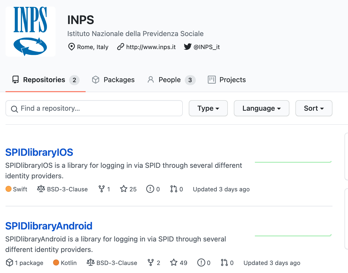Image resolution: width=348 pixels, height=273 pixels.
Task: Open the SPIDlibraryAndroid repository
Action: 49,226
